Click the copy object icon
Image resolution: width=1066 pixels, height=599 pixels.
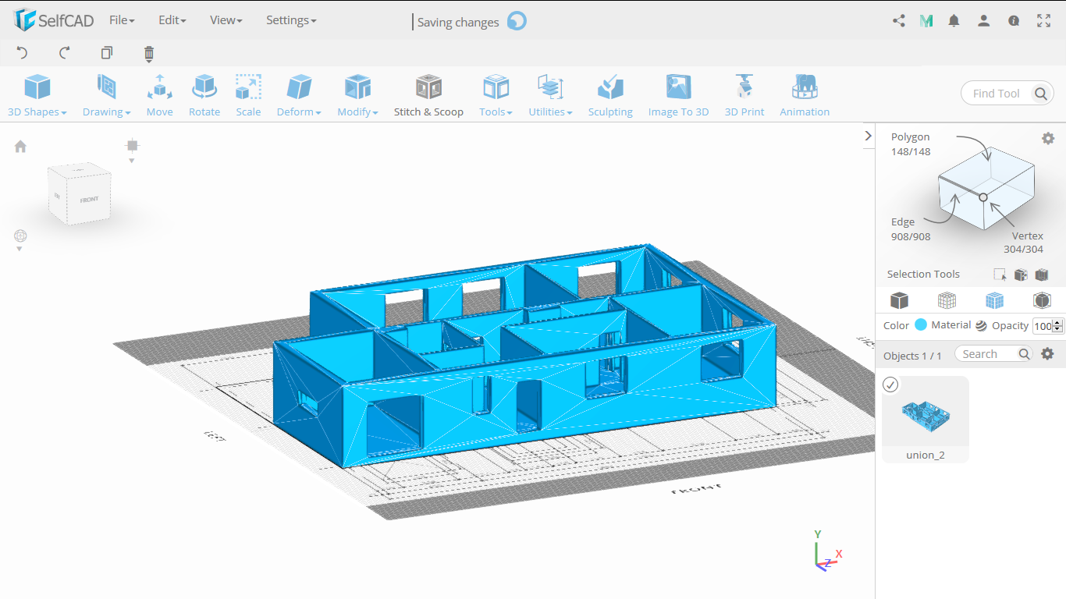[x=107, y=53]
